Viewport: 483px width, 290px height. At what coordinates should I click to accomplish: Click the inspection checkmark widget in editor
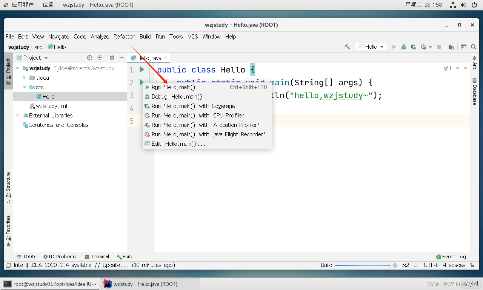point(448,68)
